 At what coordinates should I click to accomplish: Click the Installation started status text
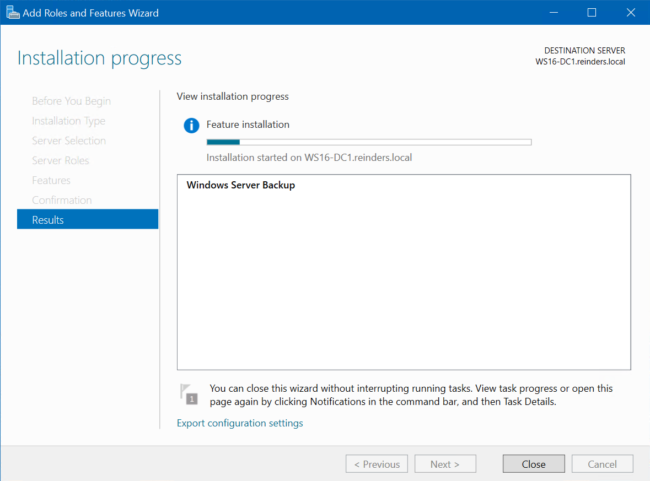(x=309, y=158)
